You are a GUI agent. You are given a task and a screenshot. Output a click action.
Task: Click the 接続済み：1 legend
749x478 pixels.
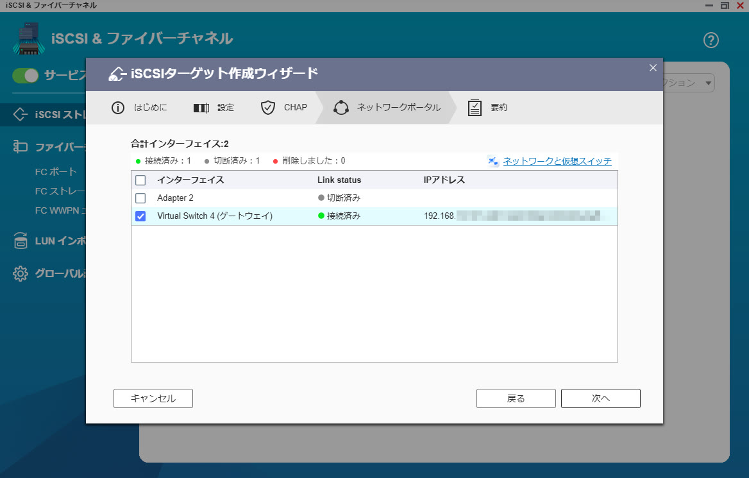click(164, 161)
